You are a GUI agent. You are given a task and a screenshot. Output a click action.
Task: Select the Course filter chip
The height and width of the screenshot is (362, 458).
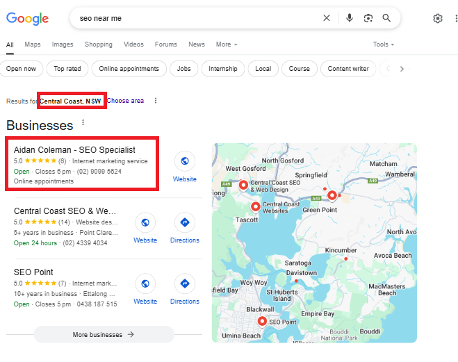[300, 69]
